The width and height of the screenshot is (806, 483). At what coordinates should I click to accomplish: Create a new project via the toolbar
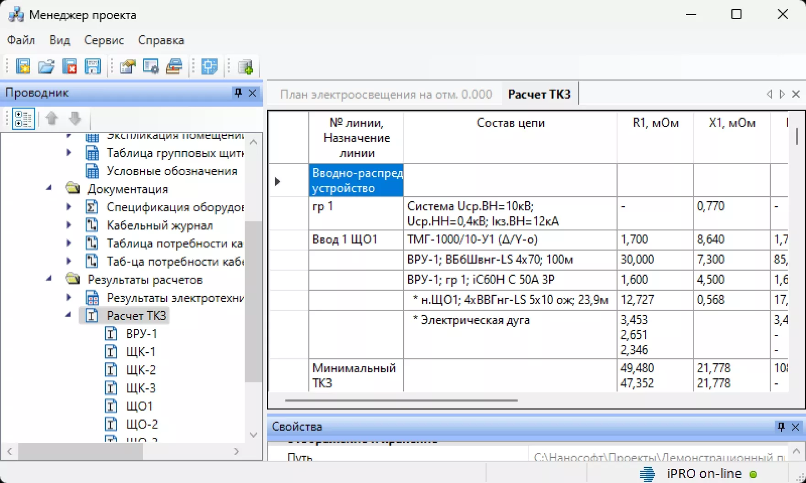tap(24, 67)
